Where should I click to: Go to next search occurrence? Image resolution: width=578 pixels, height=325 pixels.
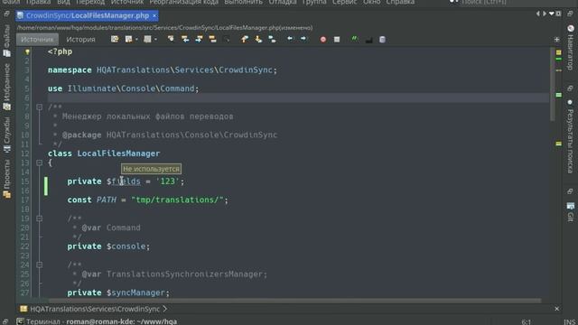point(199,39)
